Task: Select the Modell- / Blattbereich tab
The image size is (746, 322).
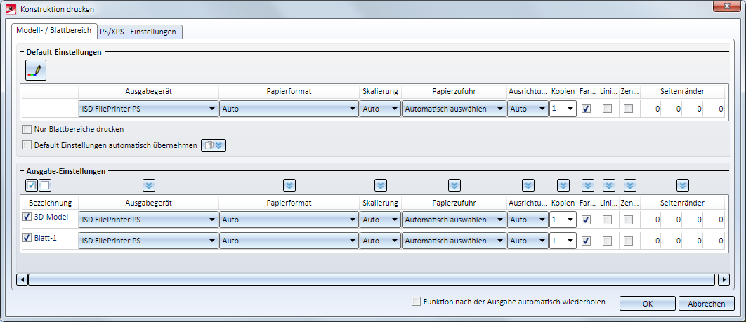Action: tap(53, 31)
